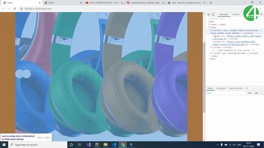
Task: Open the Event Listeners pane tab
Action: pyautogui.click(x=236, y=88)
